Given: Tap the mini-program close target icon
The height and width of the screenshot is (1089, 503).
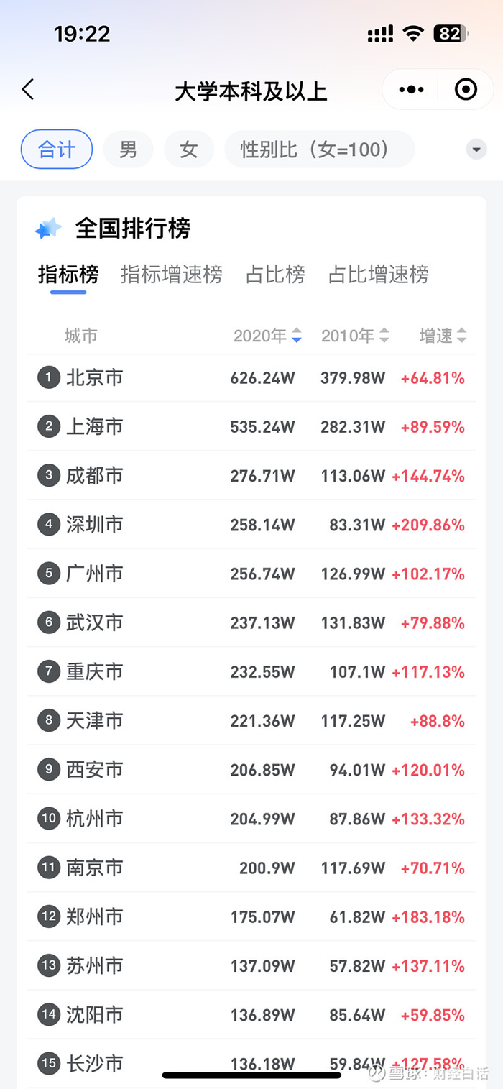Looking at the screenshot, I should tap(466, 90).
